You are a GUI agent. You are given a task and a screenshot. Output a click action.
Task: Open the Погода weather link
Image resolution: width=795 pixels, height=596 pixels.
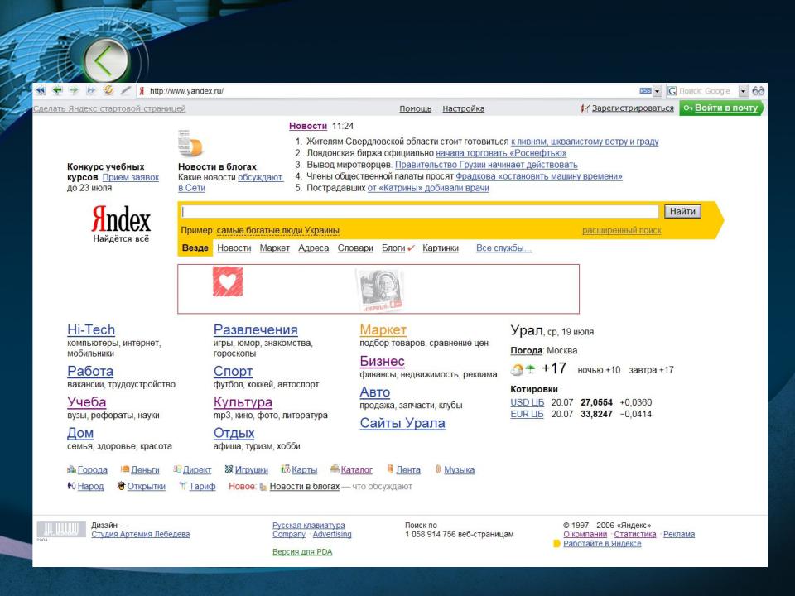pyautogui.click(x=527, y=351)
